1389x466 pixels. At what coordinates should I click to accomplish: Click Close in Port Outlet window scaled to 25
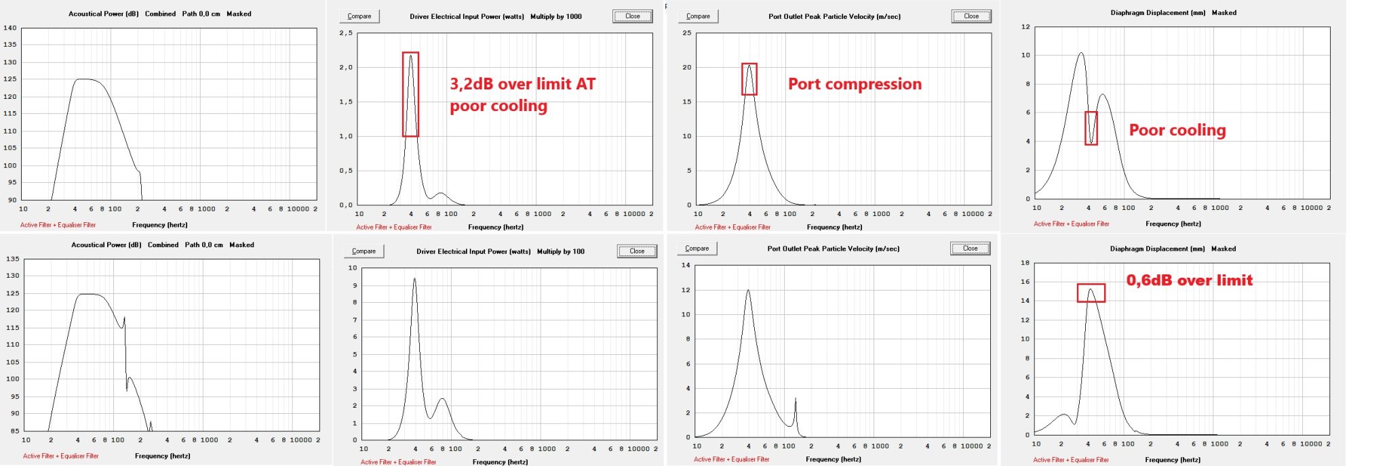pos(971,16)
